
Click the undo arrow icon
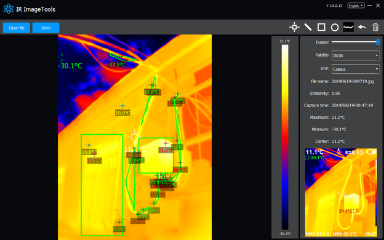[362, 27]
